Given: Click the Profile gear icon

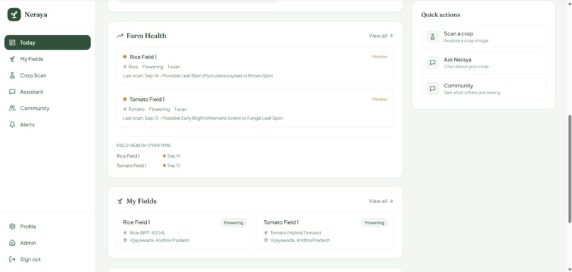Looking at the screenshot, I should (12, 227).
